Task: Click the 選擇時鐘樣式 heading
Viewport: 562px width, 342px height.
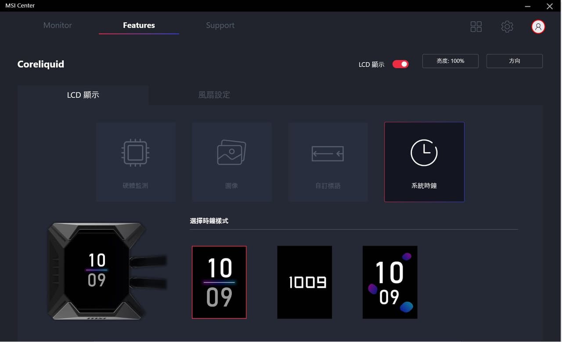Action: tap(209, 221)
